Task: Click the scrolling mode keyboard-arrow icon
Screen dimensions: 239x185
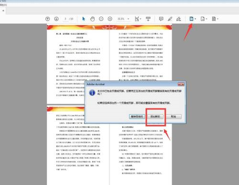Action: click(x=148, y=19)
